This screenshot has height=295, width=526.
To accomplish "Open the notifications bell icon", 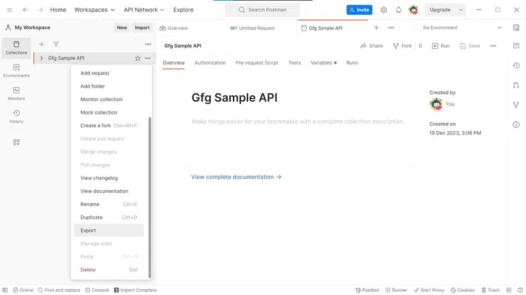I will click(398, 10).
